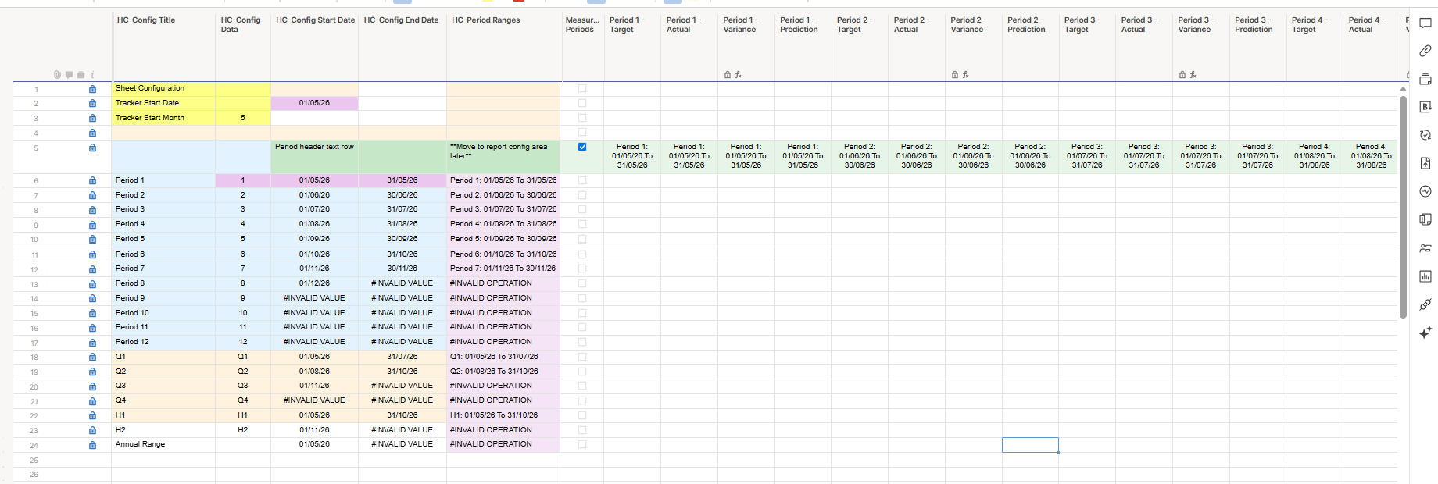Select the '**Move to report config area later**' cell
Viewport: 1438px width, 484px height.
[503, 157]
